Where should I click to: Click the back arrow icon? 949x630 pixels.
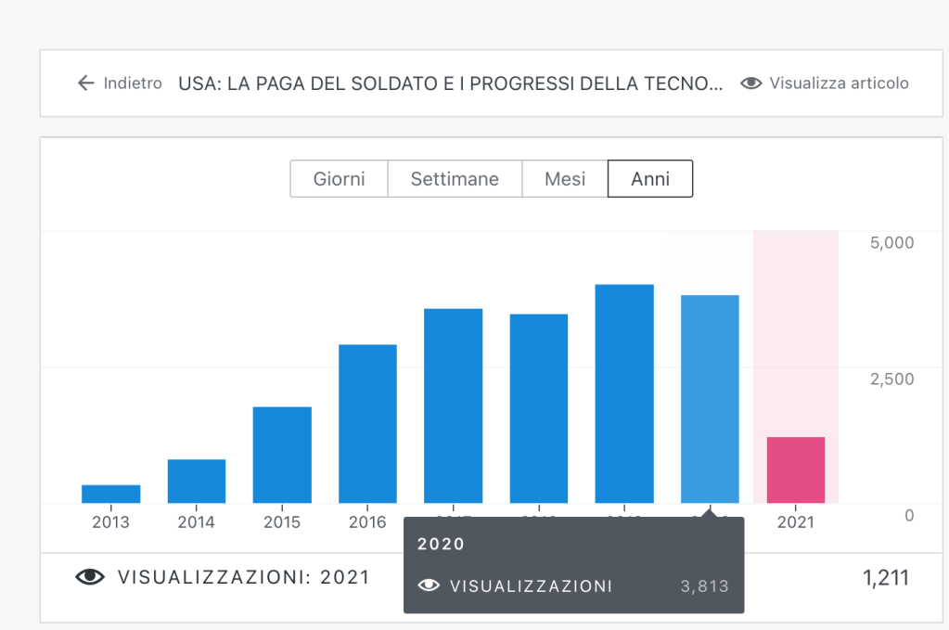point(85,84)
